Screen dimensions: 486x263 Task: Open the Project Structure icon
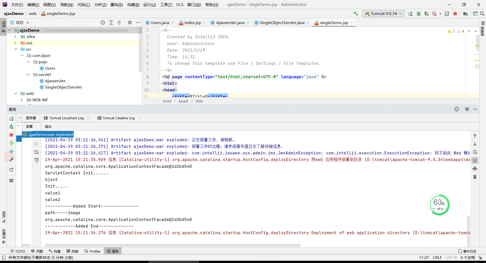point(465,14)
